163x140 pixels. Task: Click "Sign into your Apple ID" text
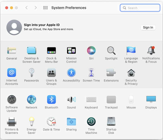point(42,25)
